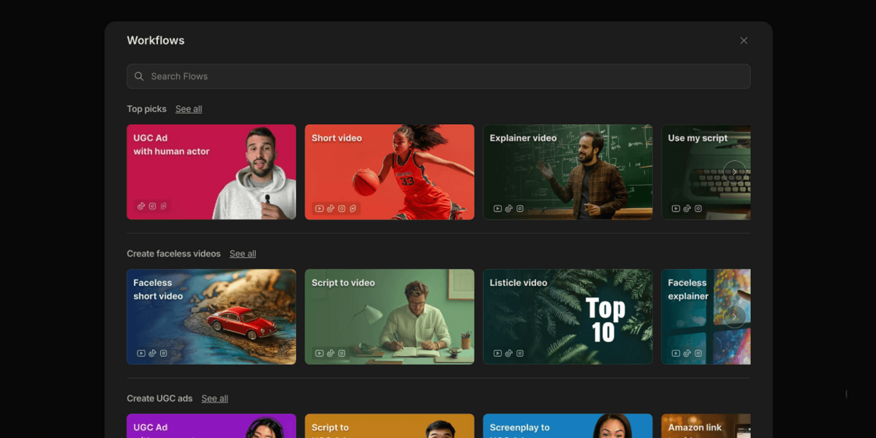Click the Shorts icon on Short video card
Viewport: 876px width, 438px height.
[353, 208]
